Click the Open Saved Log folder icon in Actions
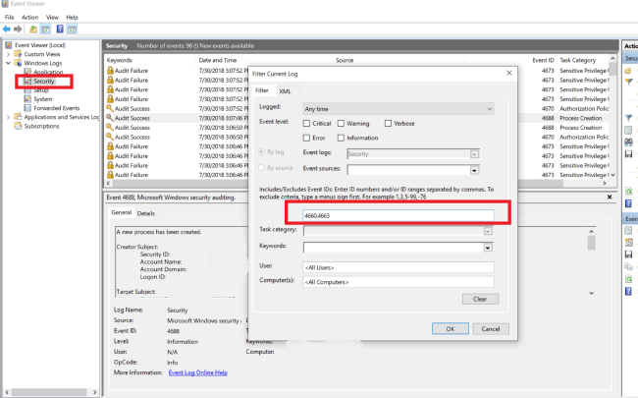This screenshot has height=398, width=638. pos(628,71)
